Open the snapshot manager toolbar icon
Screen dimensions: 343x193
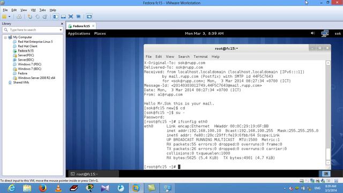pos(45,17)
